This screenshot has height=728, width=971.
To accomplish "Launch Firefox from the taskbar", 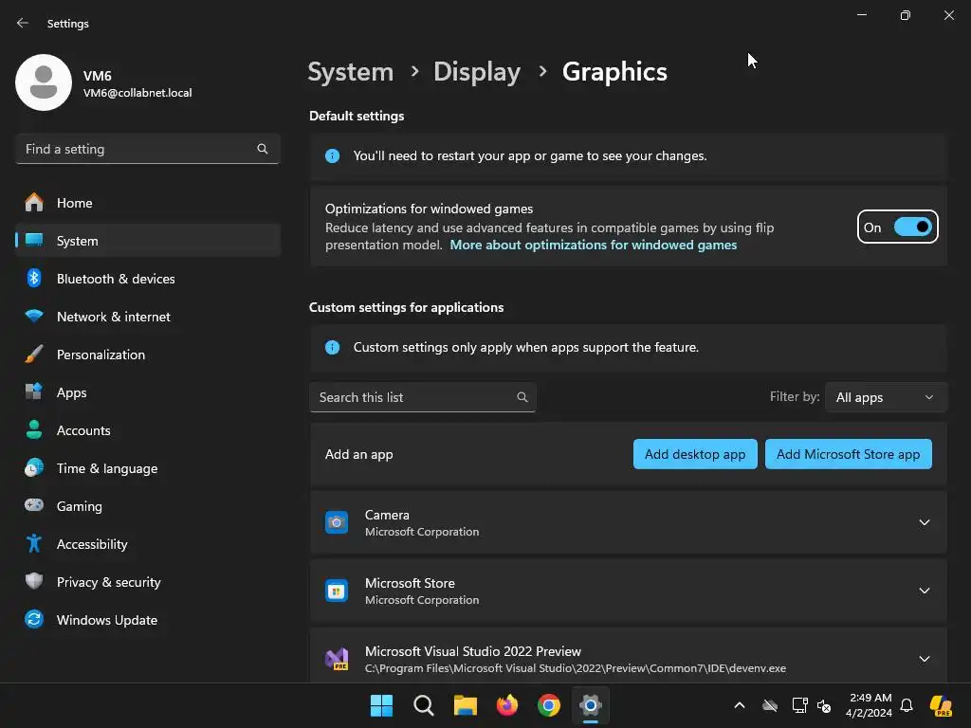I will tap(507, 705).
